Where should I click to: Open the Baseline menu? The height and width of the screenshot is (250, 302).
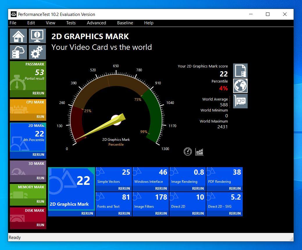[x=125, y=23]
